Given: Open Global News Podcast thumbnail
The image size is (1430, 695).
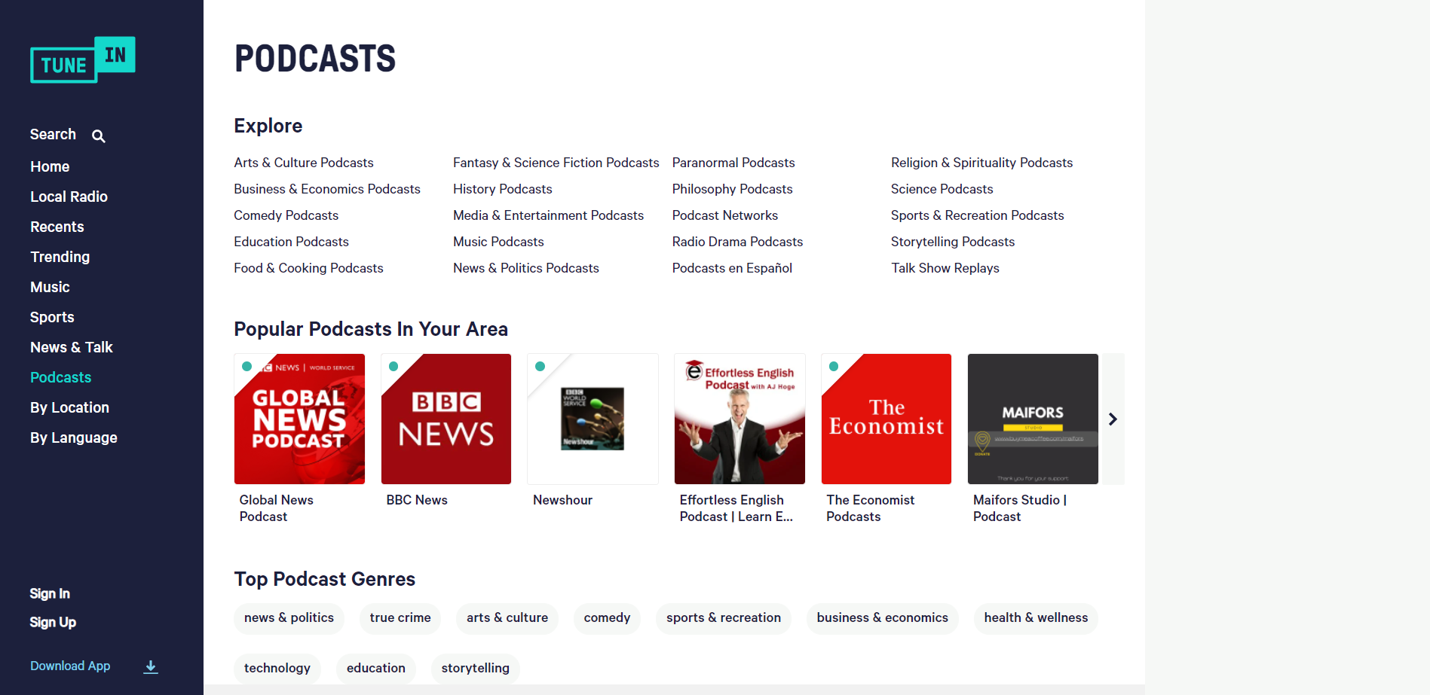Looking at the screenshot, I should click(x=299, y=419).
